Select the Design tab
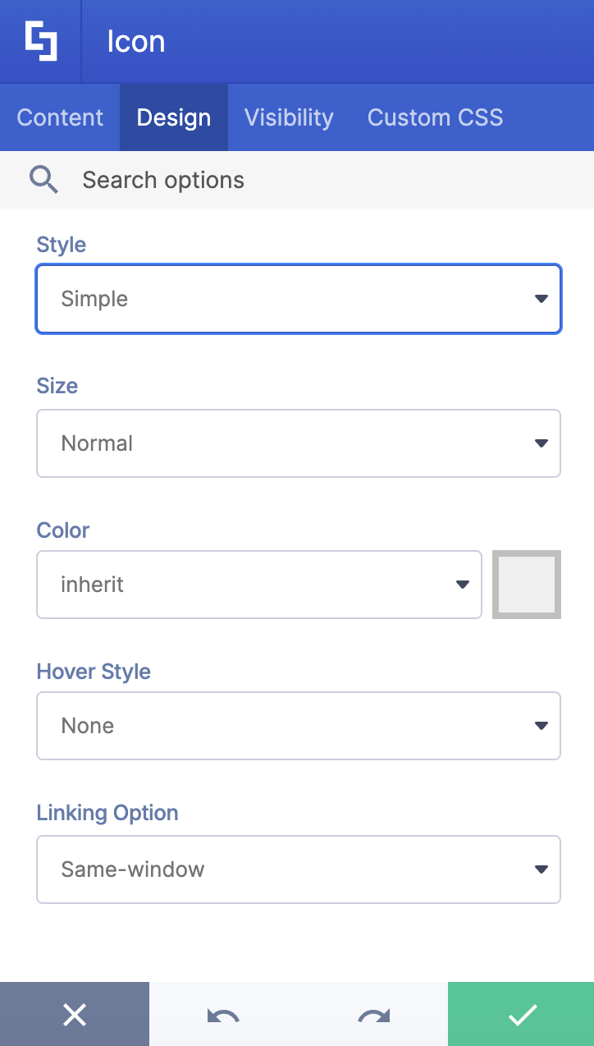 coord(173,117)
